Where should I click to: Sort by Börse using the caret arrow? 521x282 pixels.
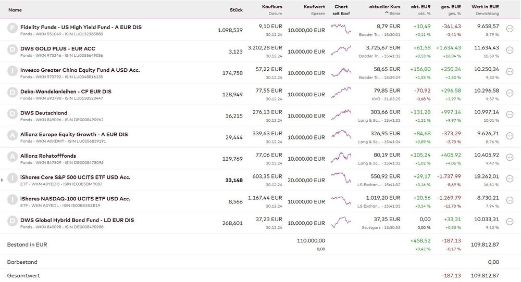coord(387,13)
